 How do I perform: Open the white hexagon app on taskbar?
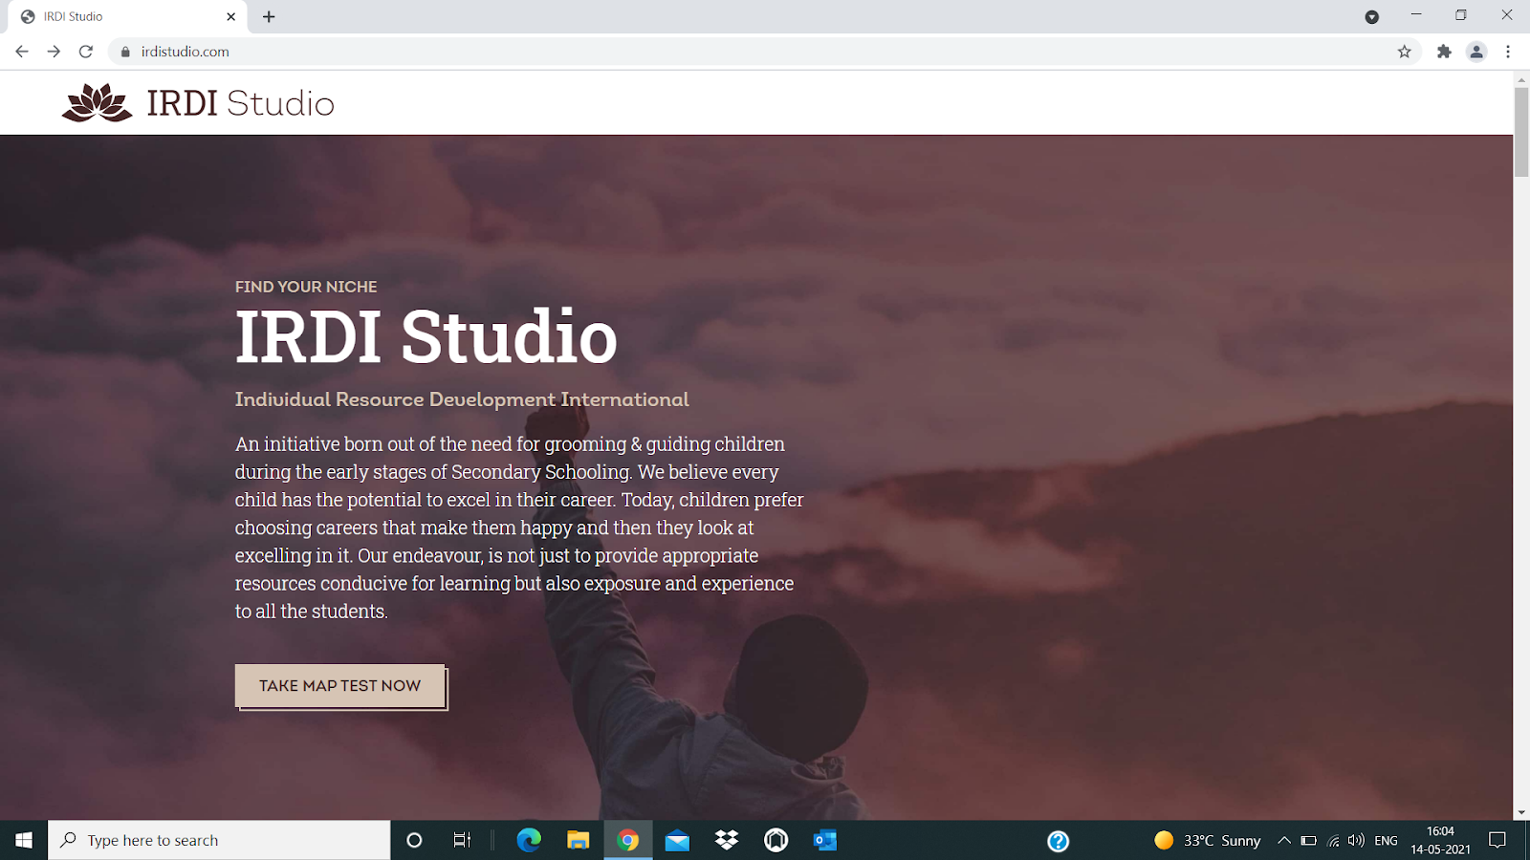(x=776, y=840)
